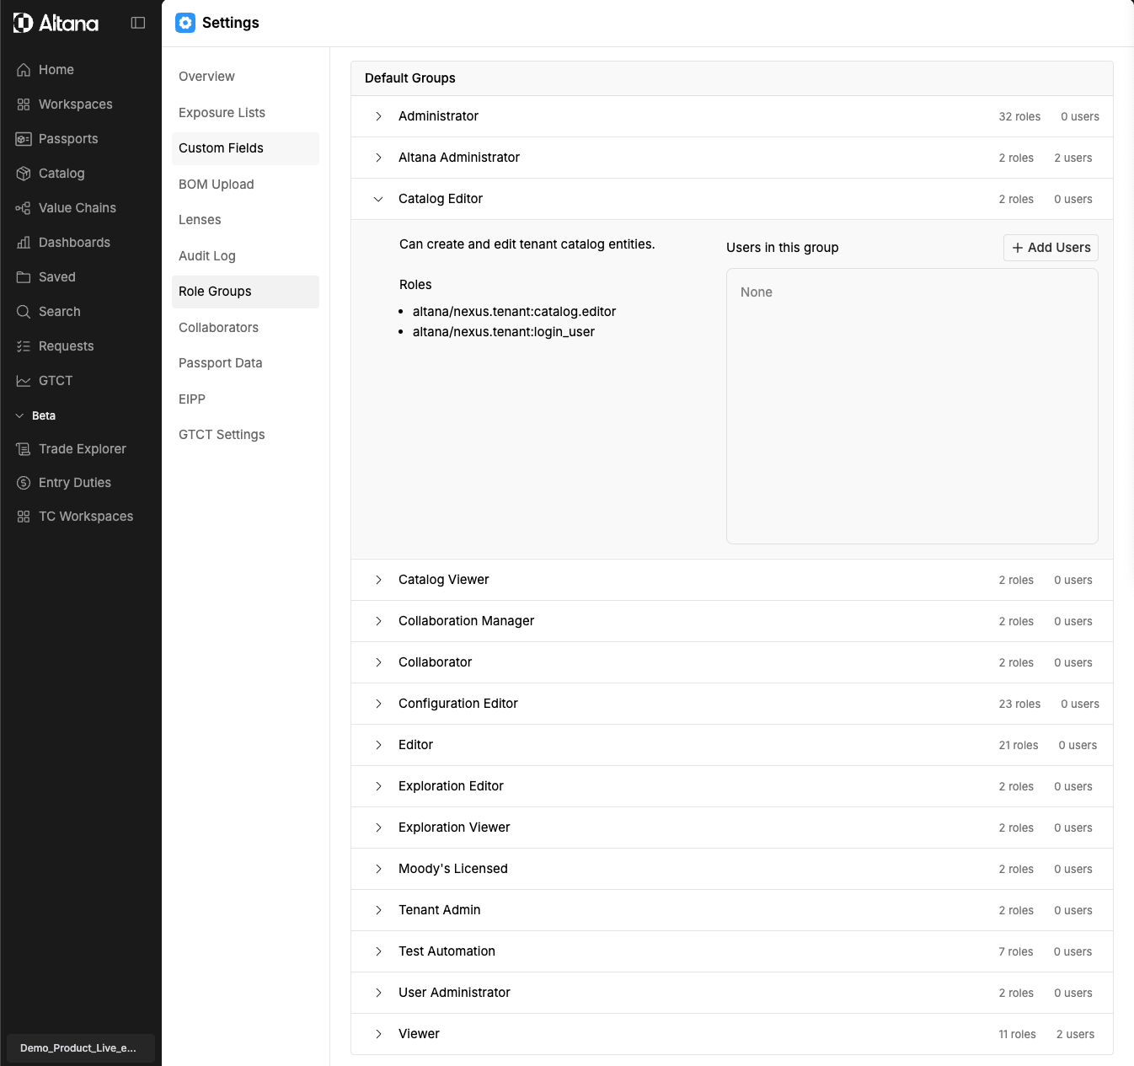This screenshot has height=1066, width=1134.
Task: Expand the Administrator group
Action: (x=378, y=116)
